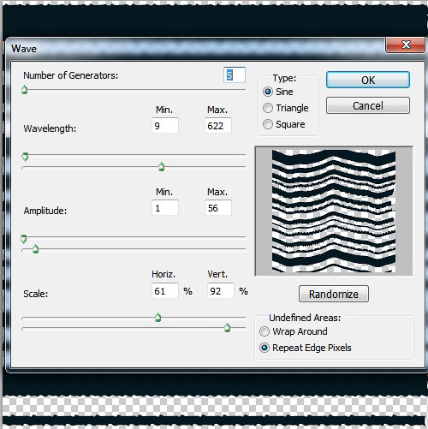Image resolution: width=428 pixels, height=429 pixels.
Task: Close the Wave dialog window
Action: (x=405, y=45)
